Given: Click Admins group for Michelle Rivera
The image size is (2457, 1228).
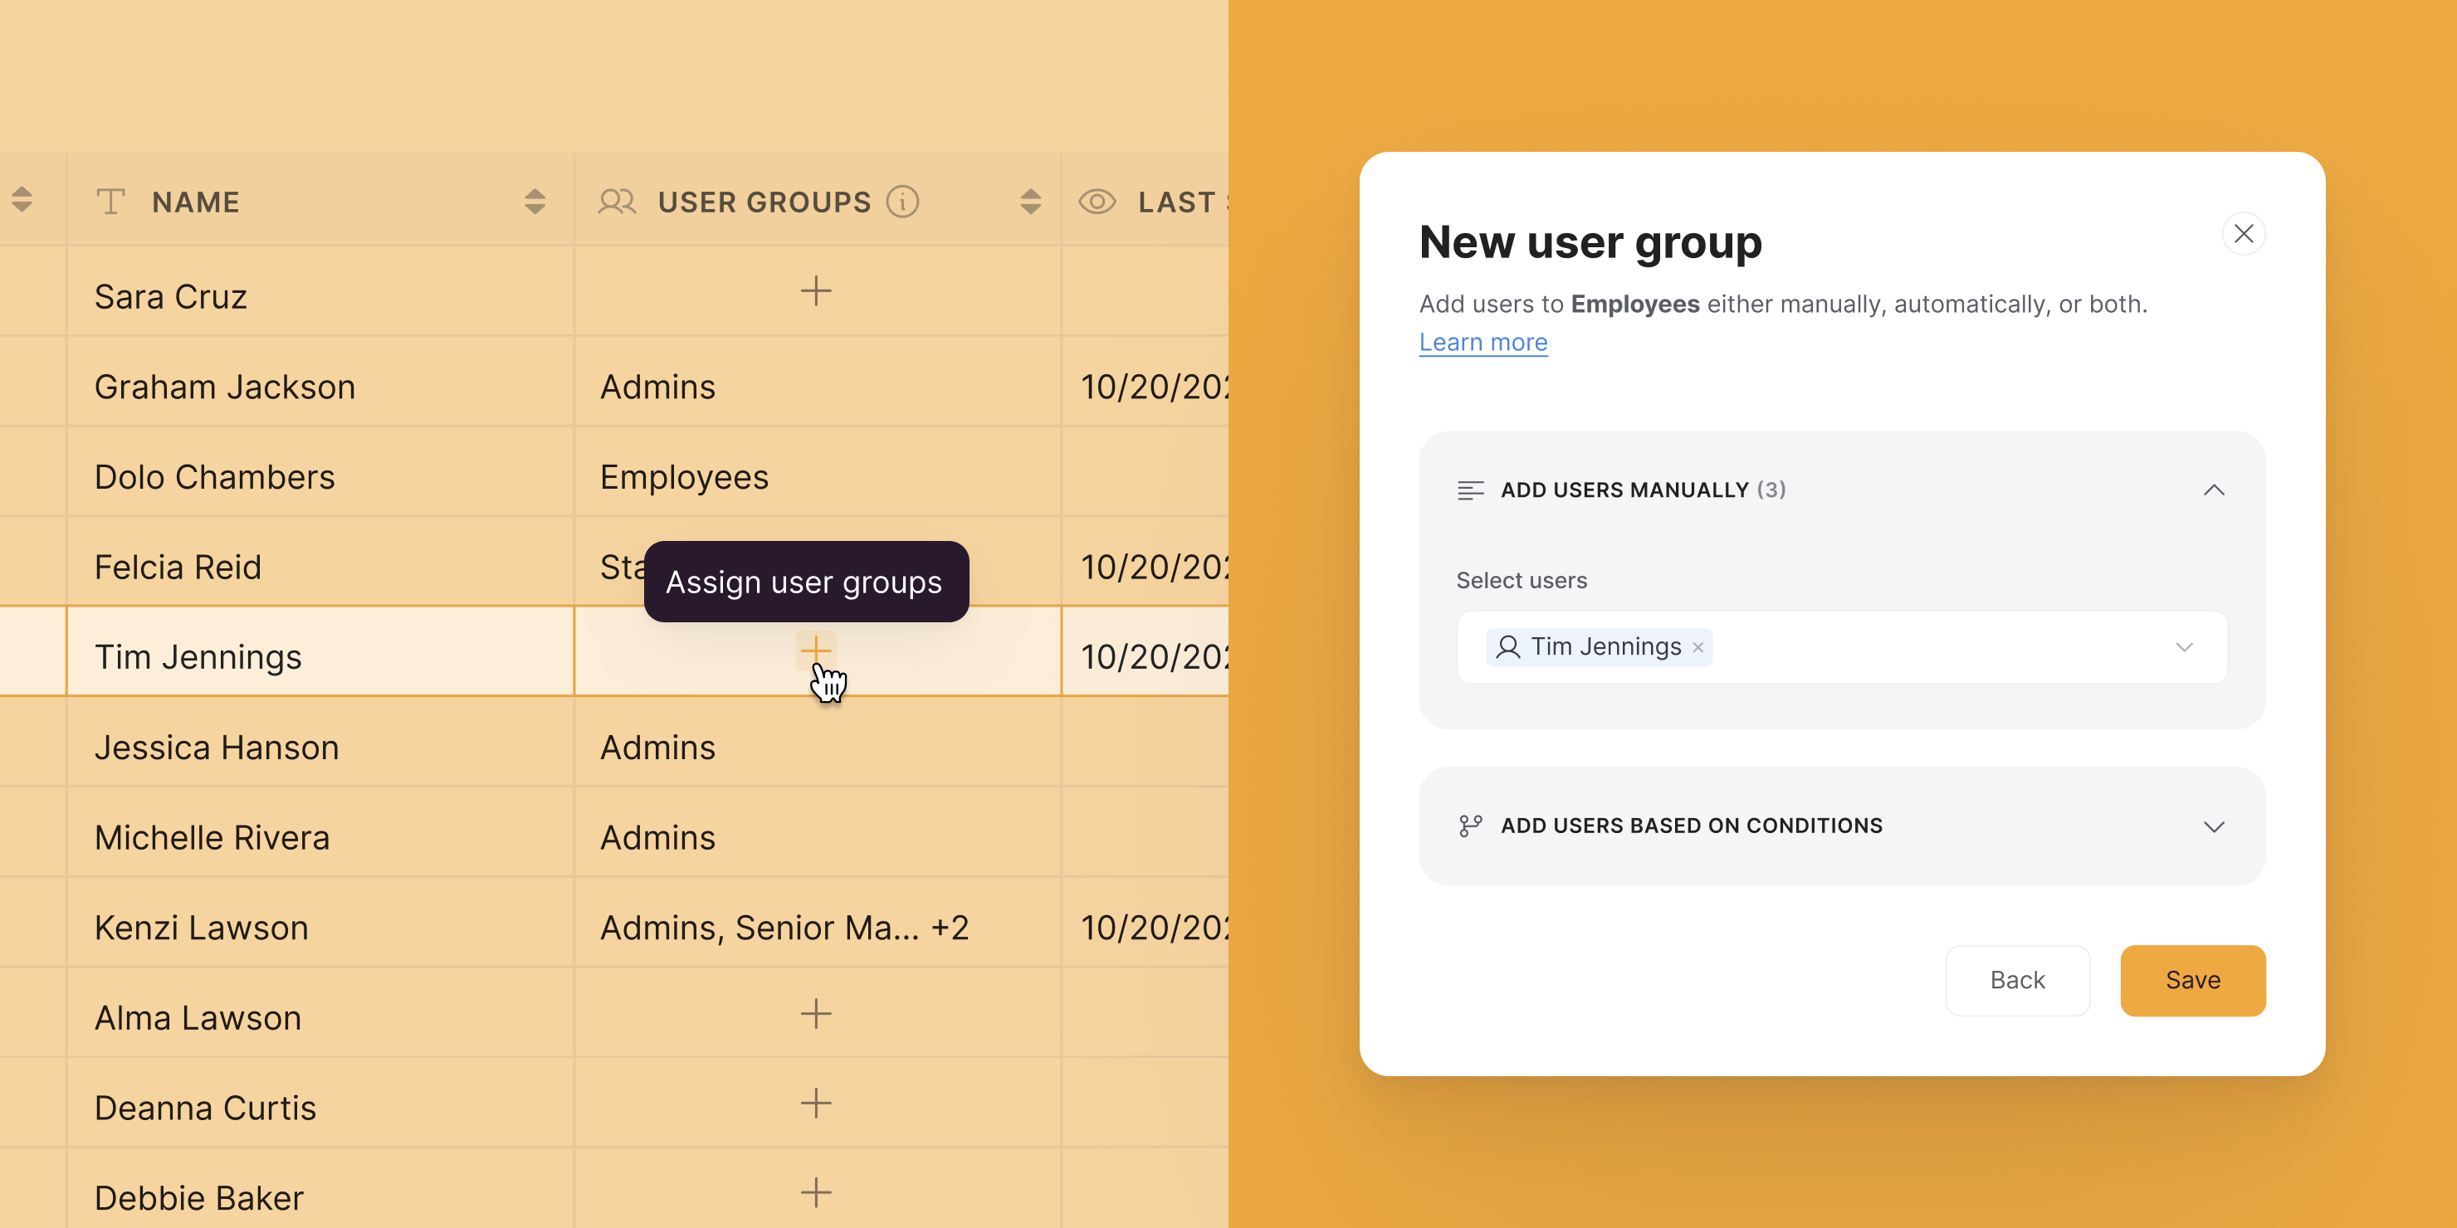Looking at the screenshot, I should [657, 838].
